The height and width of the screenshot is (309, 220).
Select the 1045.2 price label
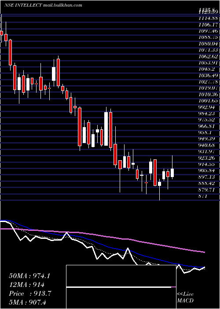(206, 69)
